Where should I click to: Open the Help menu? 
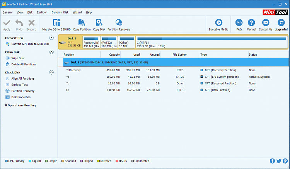(x=89, y=12)
